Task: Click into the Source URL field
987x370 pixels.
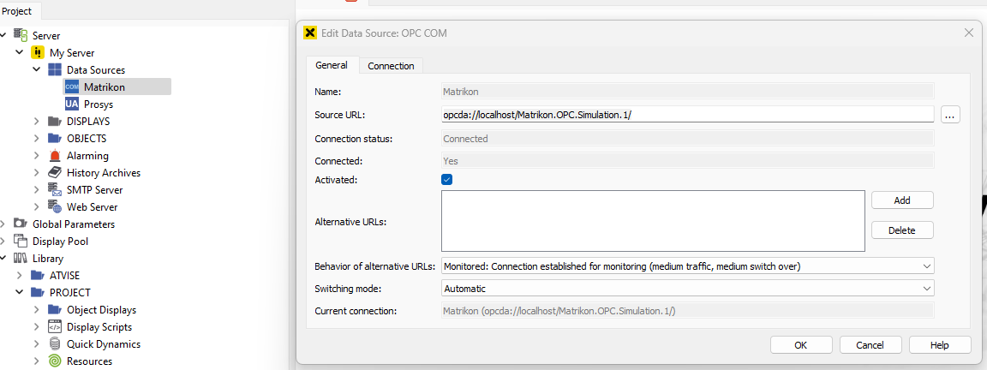Action: click(x=688, y=115)
